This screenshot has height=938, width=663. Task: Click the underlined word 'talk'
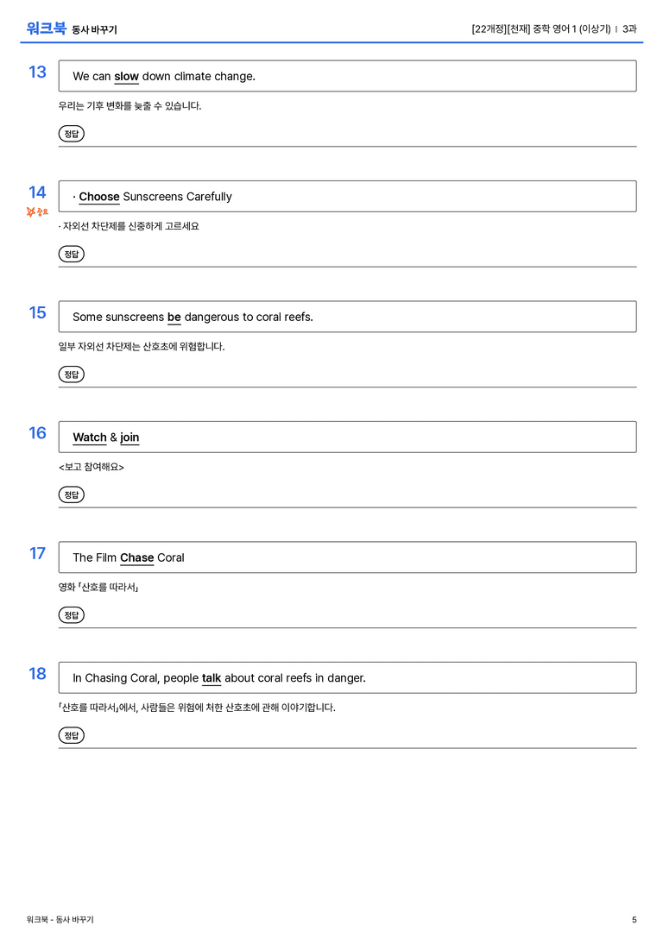tap(212, 677)
